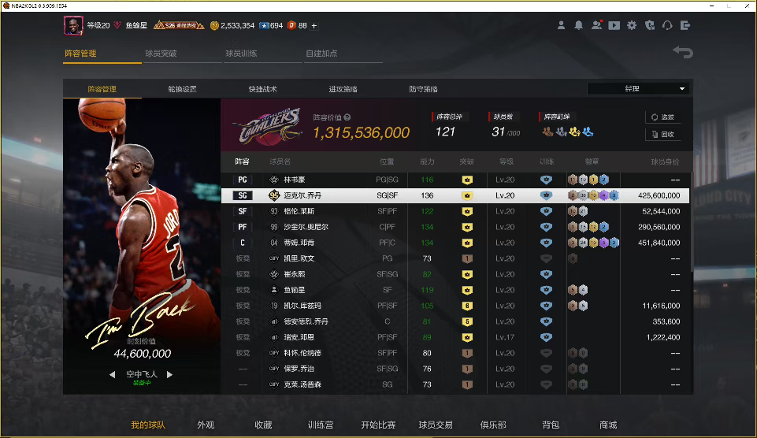Open the 轮换设置 sub-tab
The width and height of the screenshot is (757, 438).
(x=182, y=89)
